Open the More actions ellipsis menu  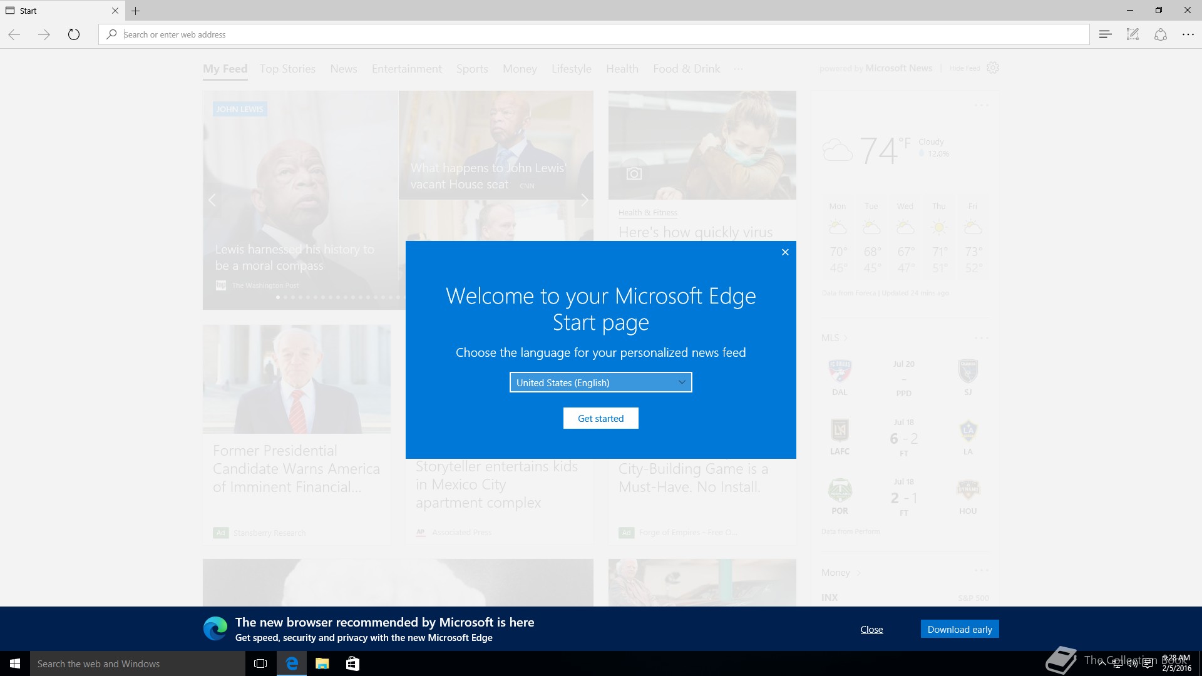1188,34
